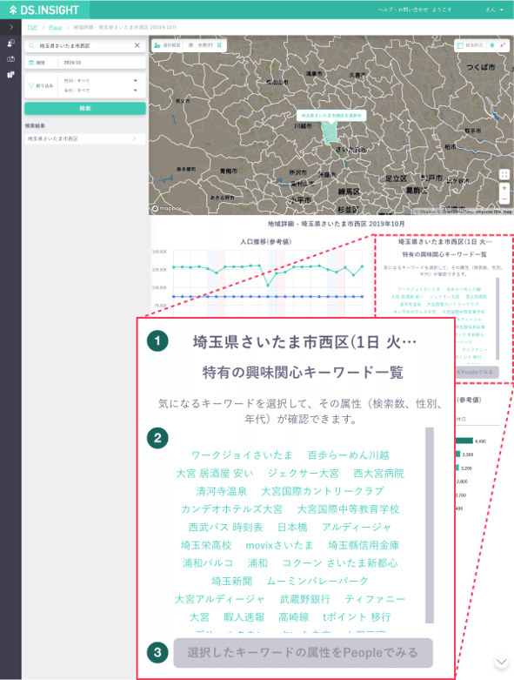Click the scrollbar of small keyword panel
Viewport: 514px width, 680px height.
pos(497,319)
